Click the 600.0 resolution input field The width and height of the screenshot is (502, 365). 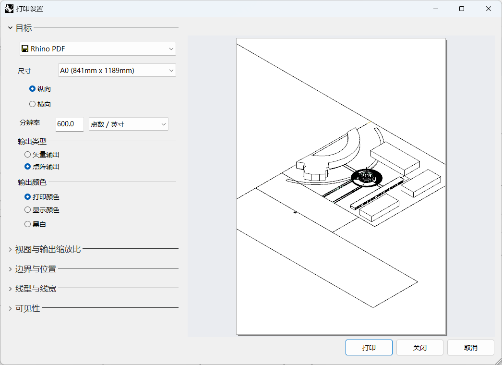pyautogui.click(x=70, y=124)
